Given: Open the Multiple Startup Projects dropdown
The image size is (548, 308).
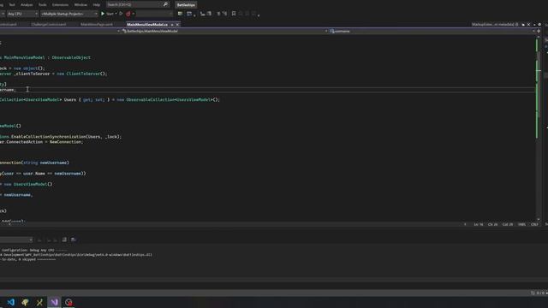Looking at the screenshot, I should pyautogui.click(x=69, y=14).
